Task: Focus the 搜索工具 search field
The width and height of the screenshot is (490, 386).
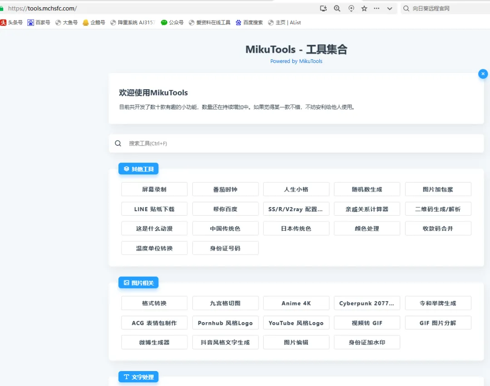Action: 296,144
